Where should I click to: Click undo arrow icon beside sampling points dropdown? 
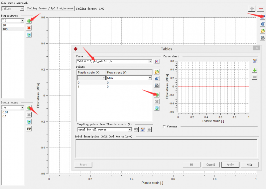(x=136, y=130)
